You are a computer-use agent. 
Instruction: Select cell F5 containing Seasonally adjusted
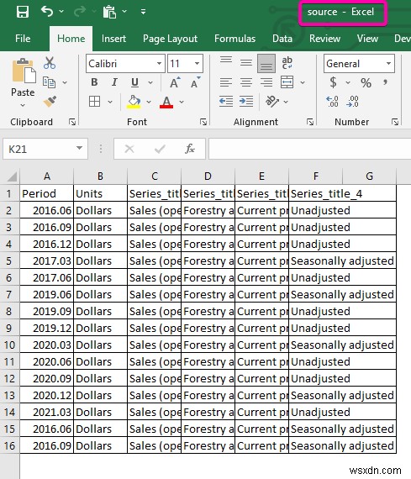point(342,261)
